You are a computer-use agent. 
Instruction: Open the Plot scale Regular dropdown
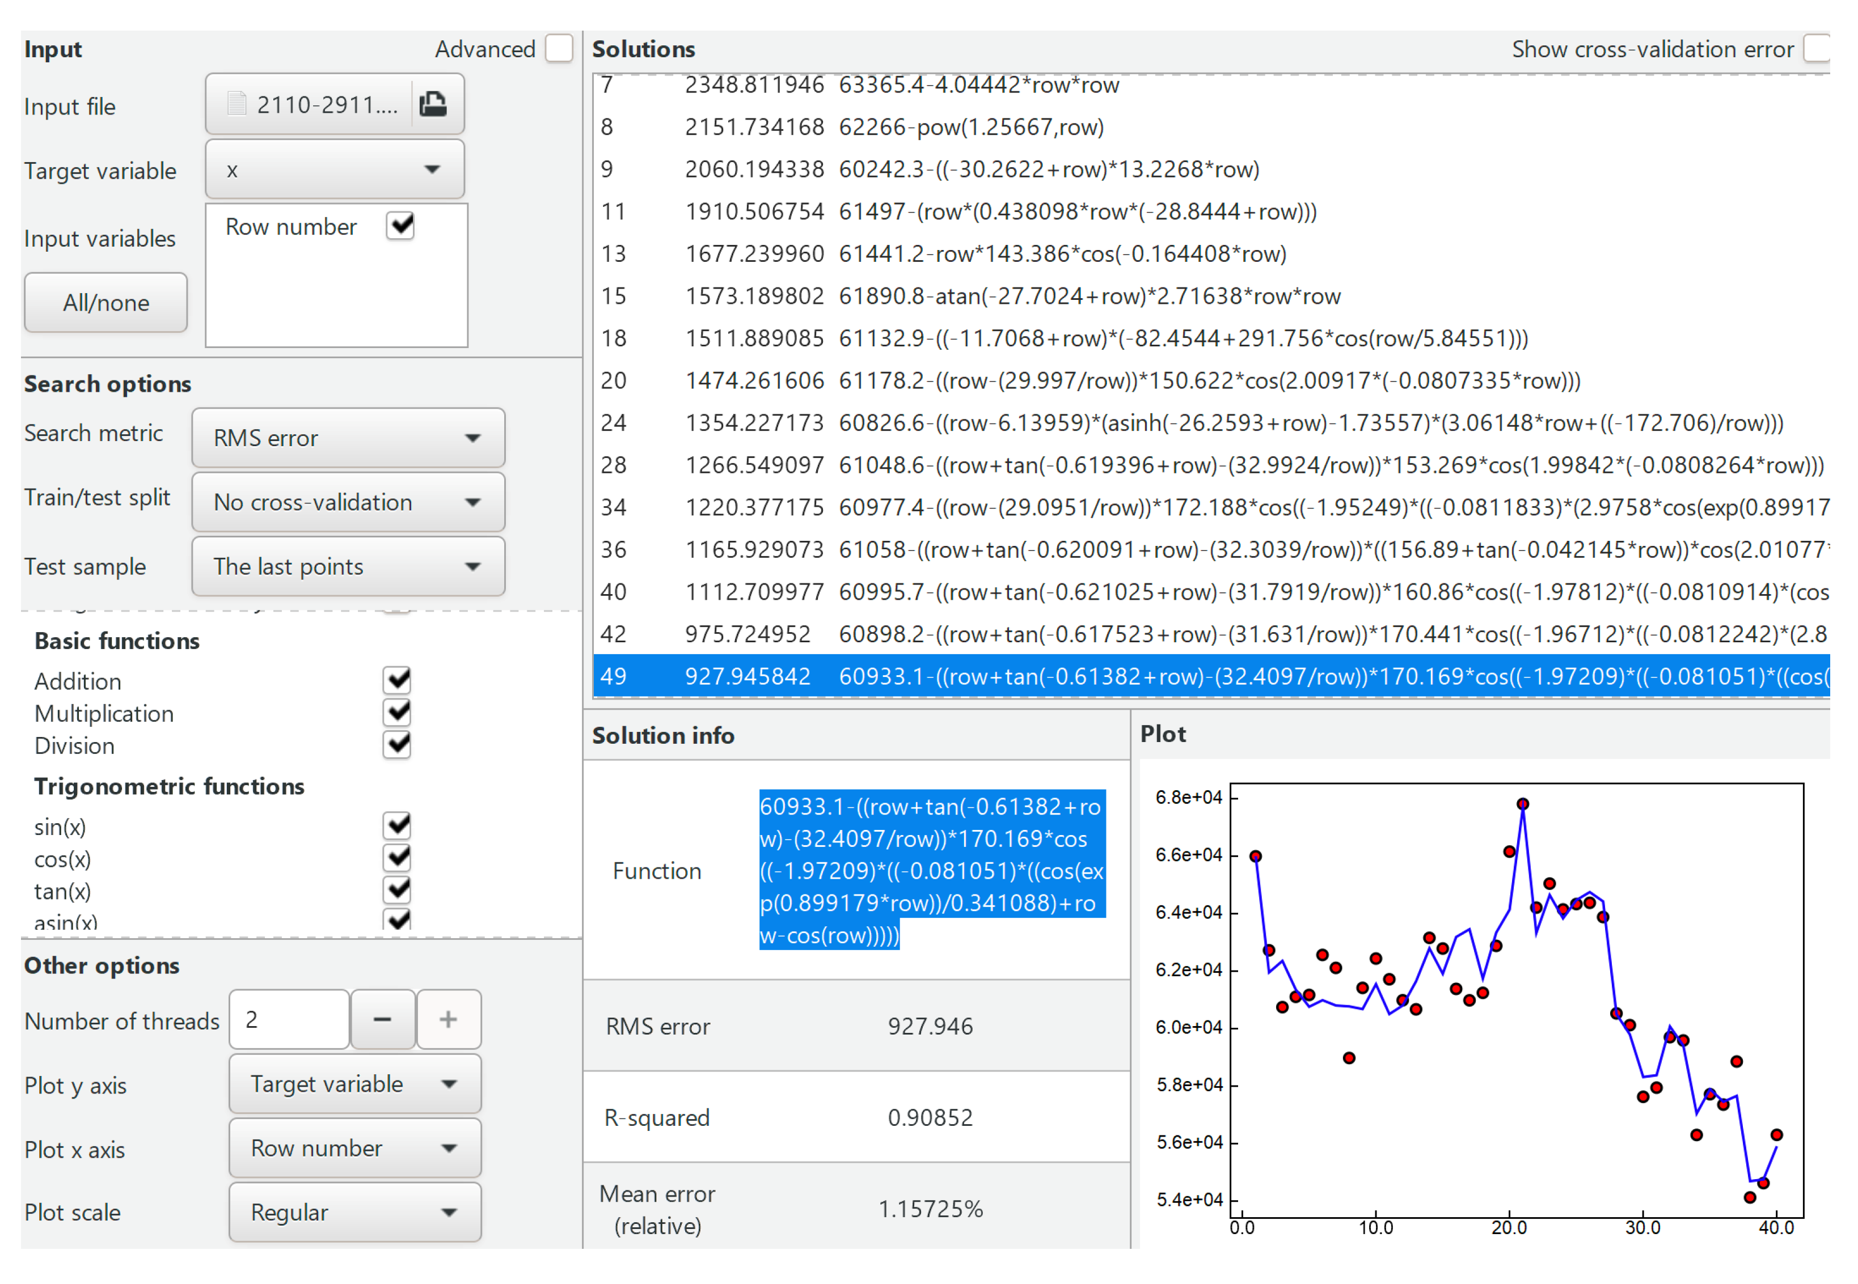pos(355,1213)
